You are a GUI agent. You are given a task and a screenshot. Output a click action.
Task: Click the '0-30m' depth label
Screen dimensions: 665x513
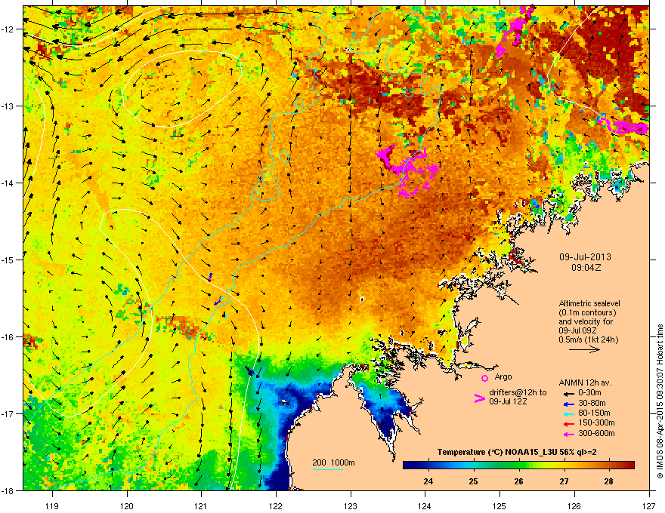[589, 393]
